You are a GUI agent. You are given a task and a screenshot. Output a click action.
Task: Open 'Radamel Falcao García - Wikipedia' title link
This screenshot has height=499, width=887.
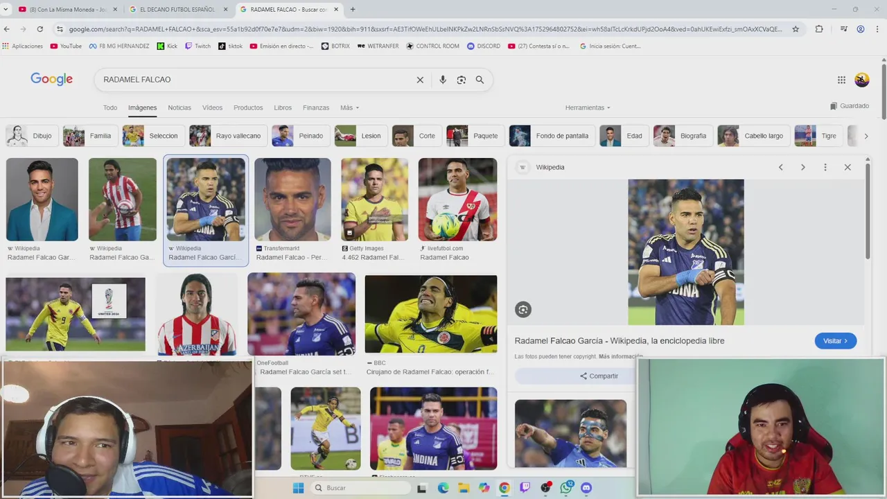point(620,341)
